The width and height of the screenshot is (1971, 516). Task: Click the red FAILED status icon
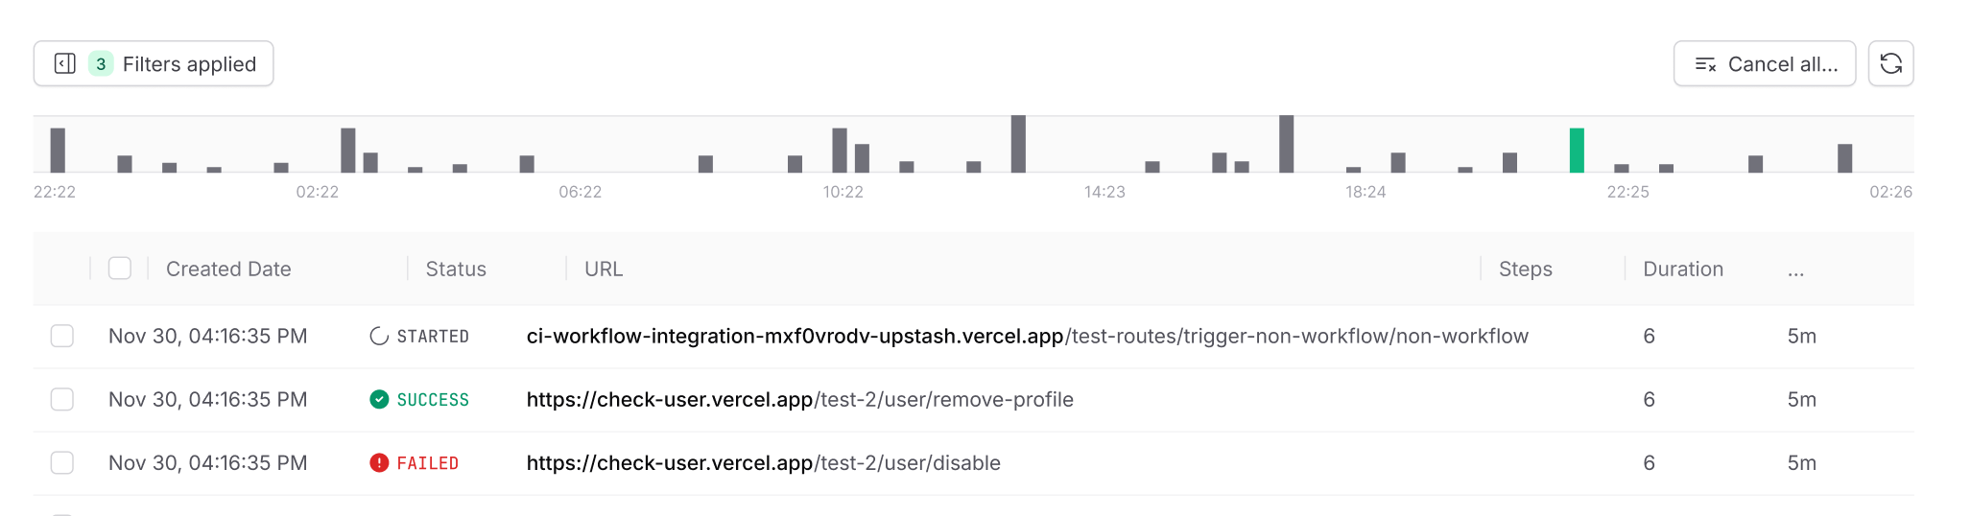(x=379, y=463)
